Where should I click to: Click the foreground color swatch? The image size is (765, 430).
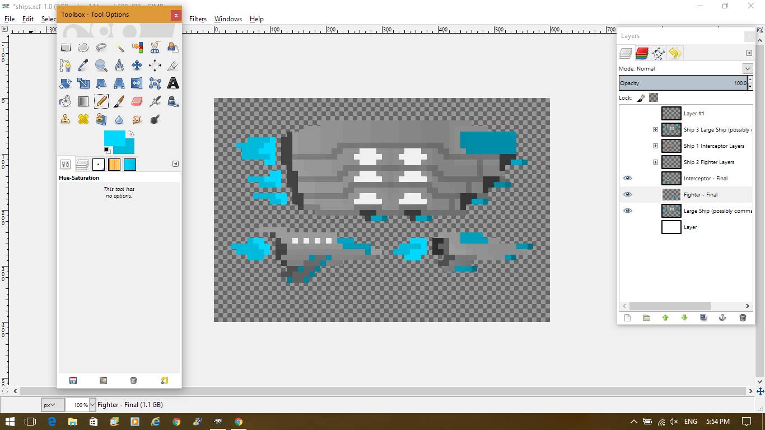click(x=114, y=138)
